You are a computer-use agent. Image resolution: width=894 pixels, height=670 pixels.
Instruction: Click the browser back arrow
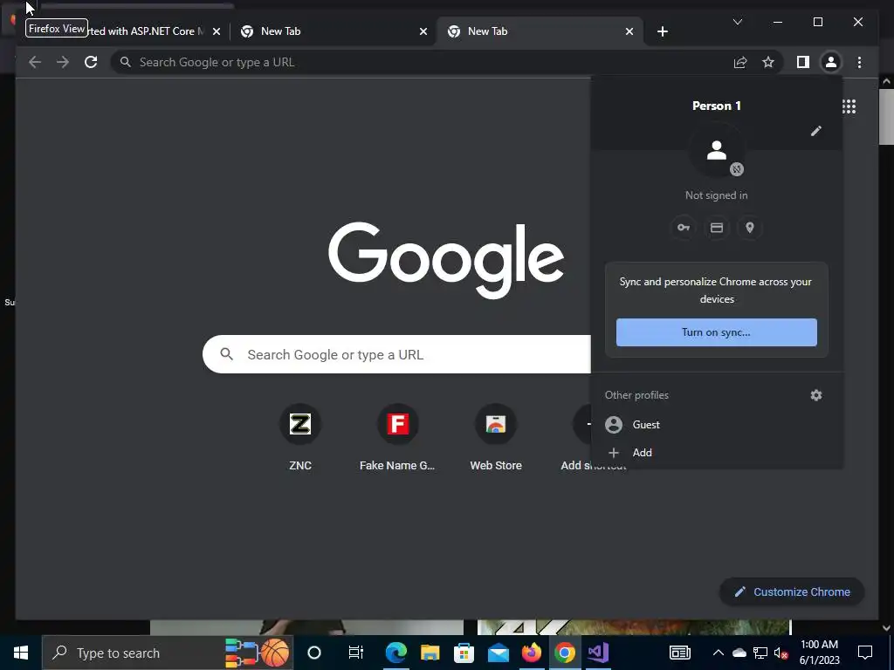point(35,62)
